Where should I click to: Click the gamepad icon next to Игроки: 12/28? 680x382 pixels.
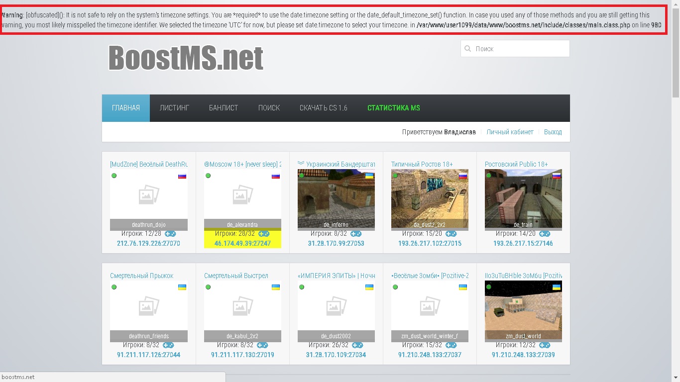pyautogui.click(x=170, y=234)
